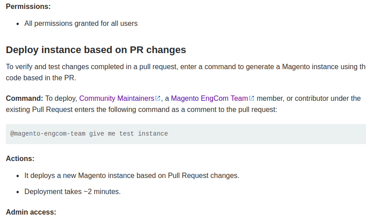Click the "Deploy instance based on PR changes" heading
The image size is (366, 215).
(x=96, y=50)
